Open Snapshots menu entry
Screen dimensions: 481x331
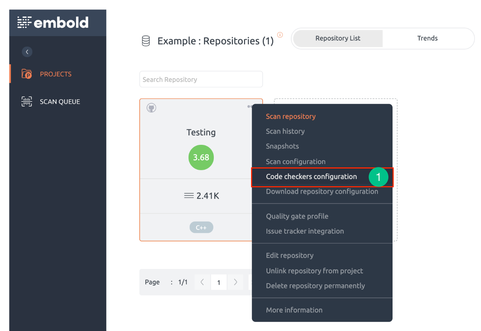point(282,146)
